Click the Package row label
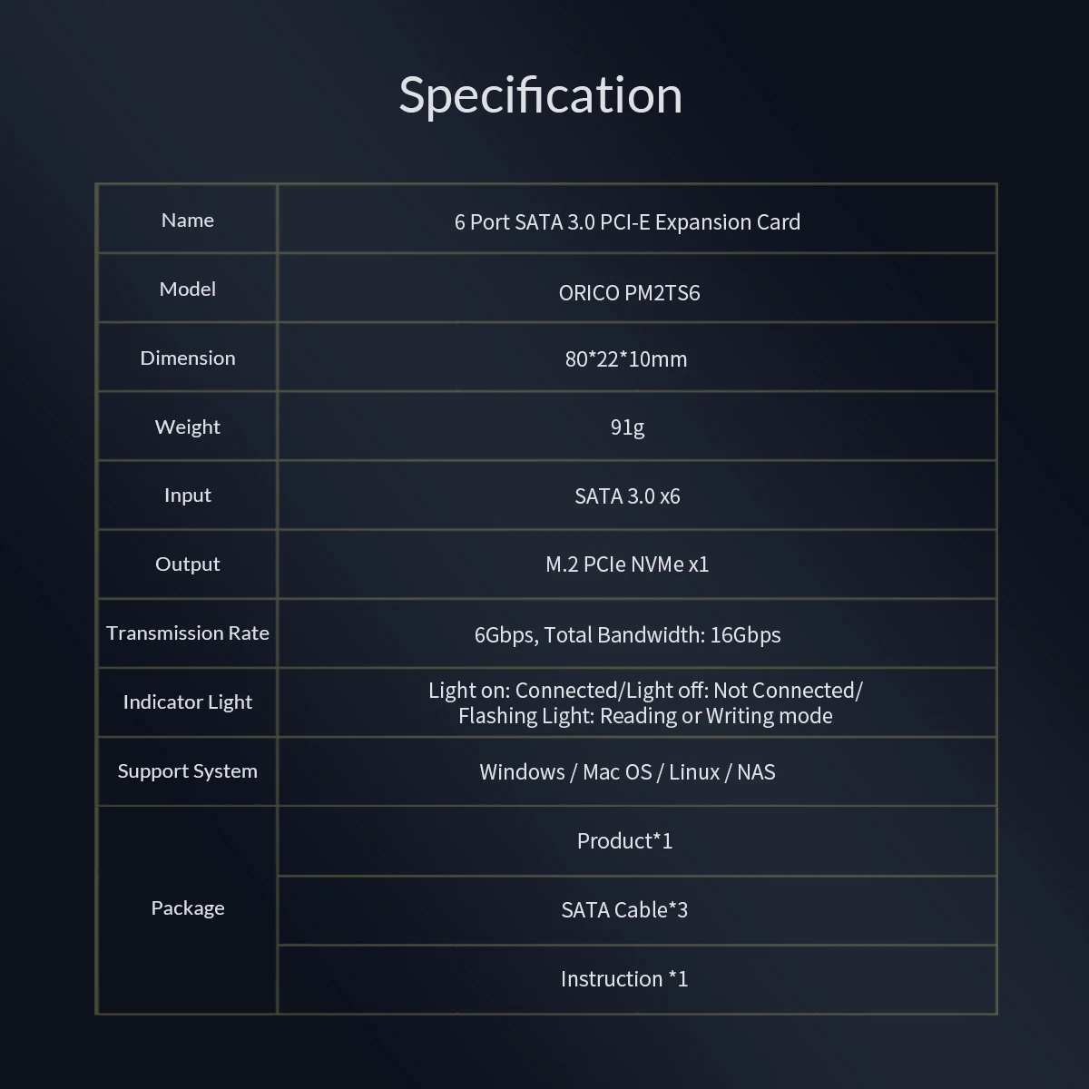The width and height of the screenshot is (1089, 1089). 187,907
